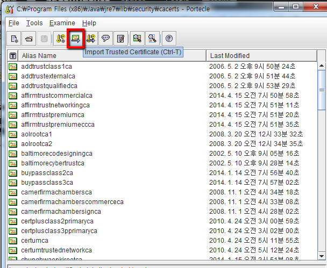
Task: Click certificate icon beside camerfirmachambersca
Action: [x=13, y=192]
